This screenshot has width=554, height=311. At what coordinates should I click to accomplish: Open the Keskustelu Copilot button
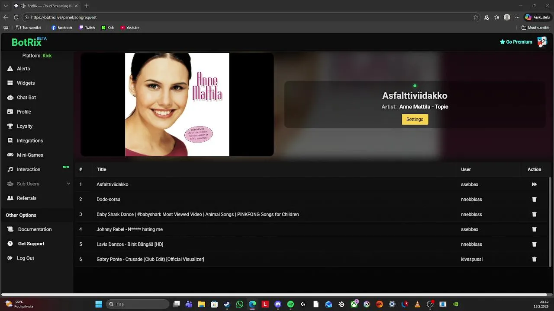point(537,17)
